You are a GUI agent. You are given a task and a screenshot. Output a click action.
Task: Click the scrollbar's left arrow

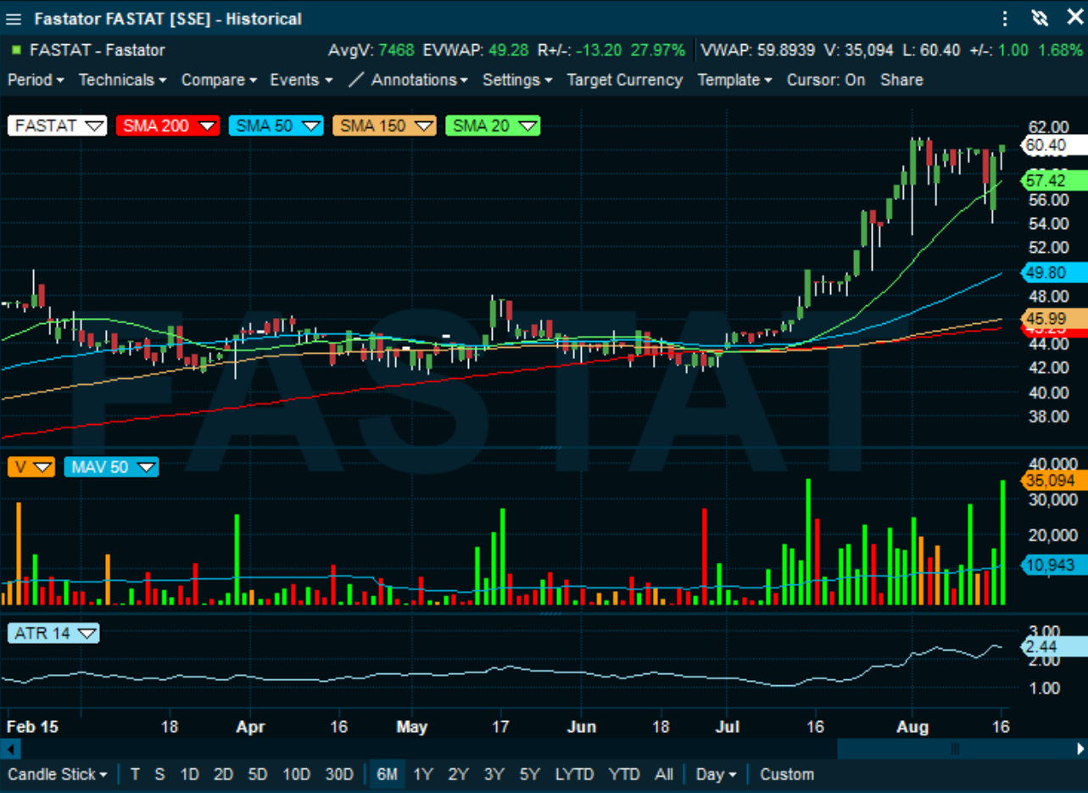[9, 749]
